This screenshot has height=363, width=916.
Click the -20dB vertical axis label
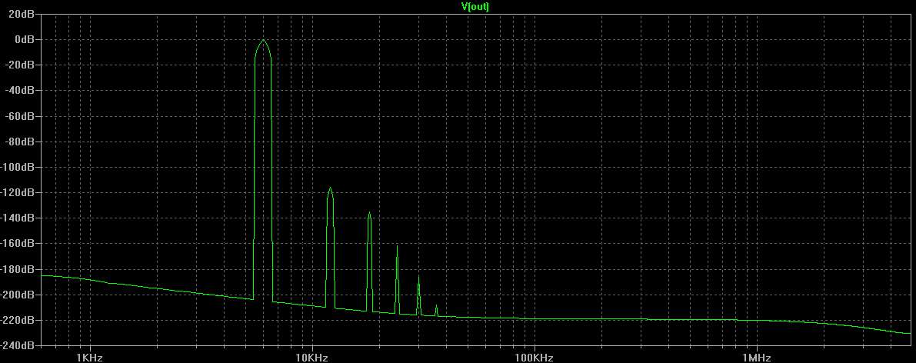coord(20,65)
